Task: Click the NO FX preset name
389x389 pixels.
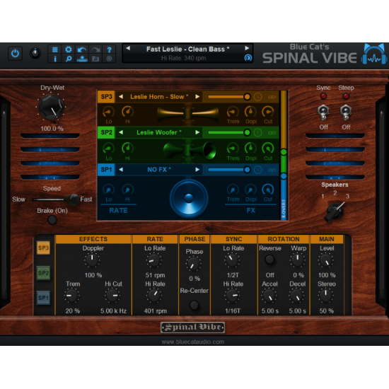Action: coord(159,170)
